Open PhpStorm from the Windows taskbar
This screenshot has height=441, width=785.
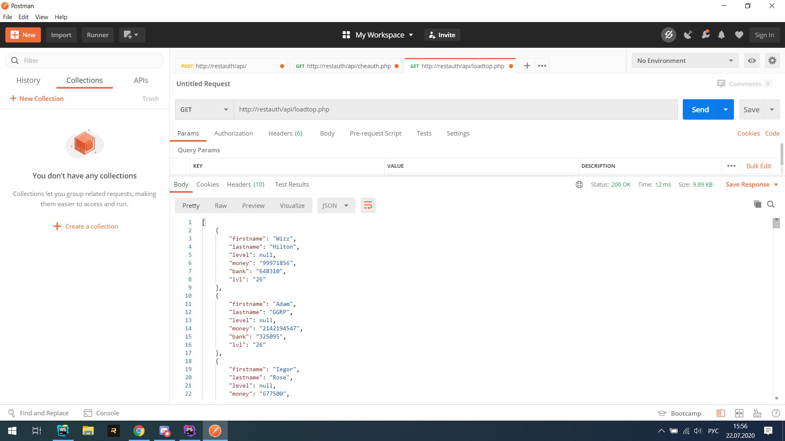(190, 431)
